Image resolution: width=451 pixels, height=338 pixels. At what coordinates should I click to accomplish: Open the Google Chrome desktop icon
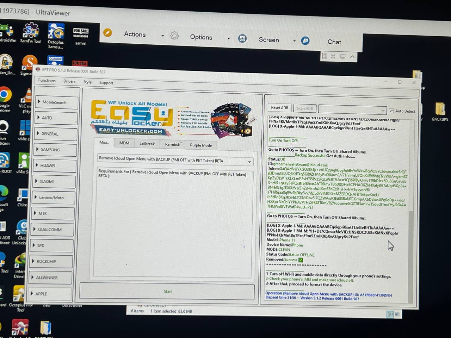[5, 99]
